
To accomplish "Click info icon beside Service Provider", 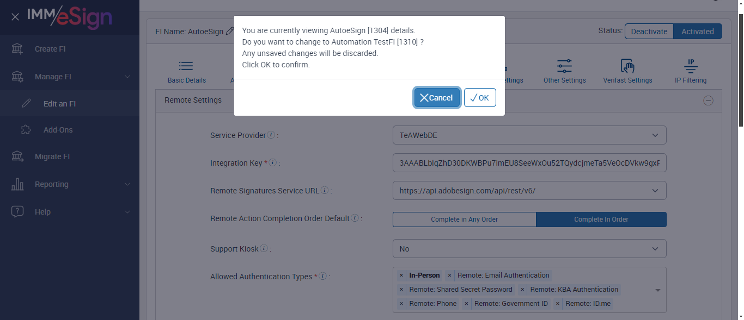I will click(x=271, y=135).
